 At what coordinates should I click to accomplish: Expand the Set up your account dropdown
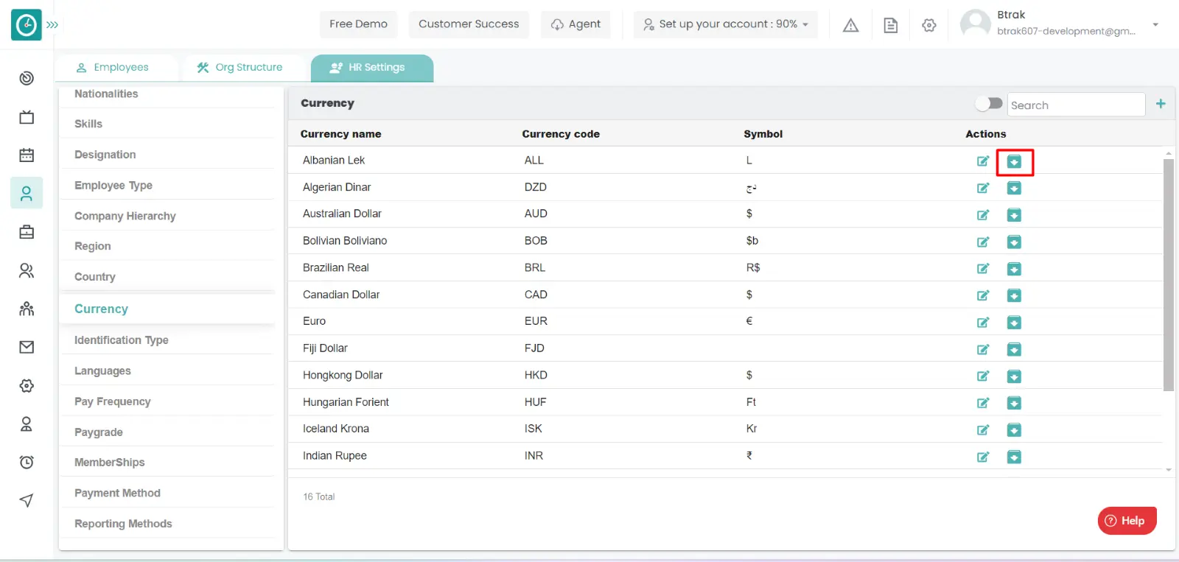[726, 24]
